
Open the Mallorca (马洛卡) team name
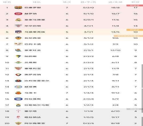(31, 93)
